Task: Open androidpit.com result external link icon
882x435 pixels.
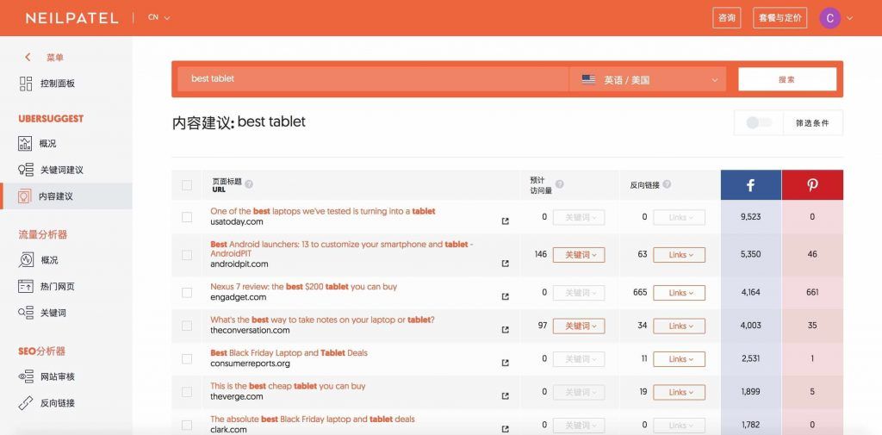Action: tap(505, 264)
